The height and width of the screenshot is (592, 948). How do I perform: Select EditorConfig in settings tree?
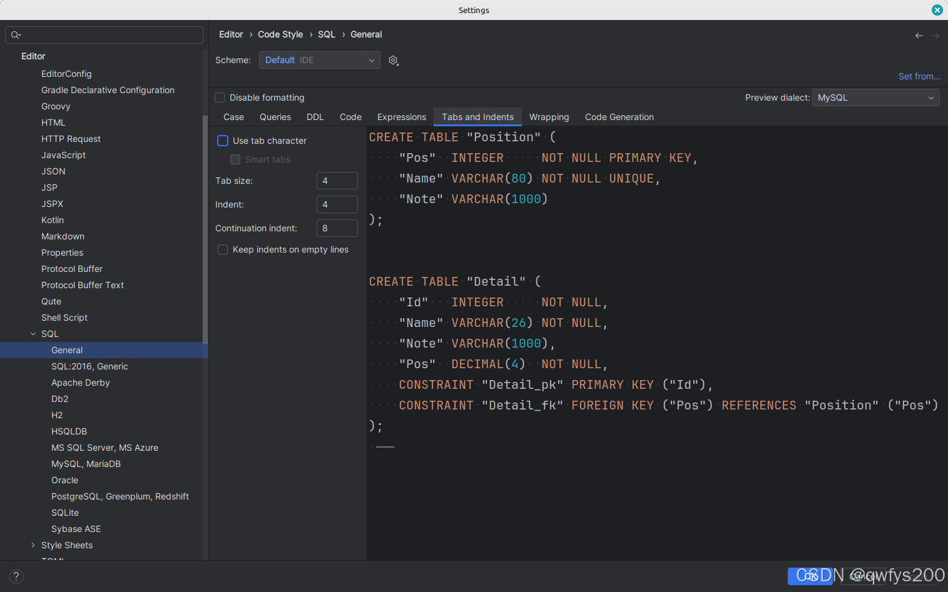point(66,74)
